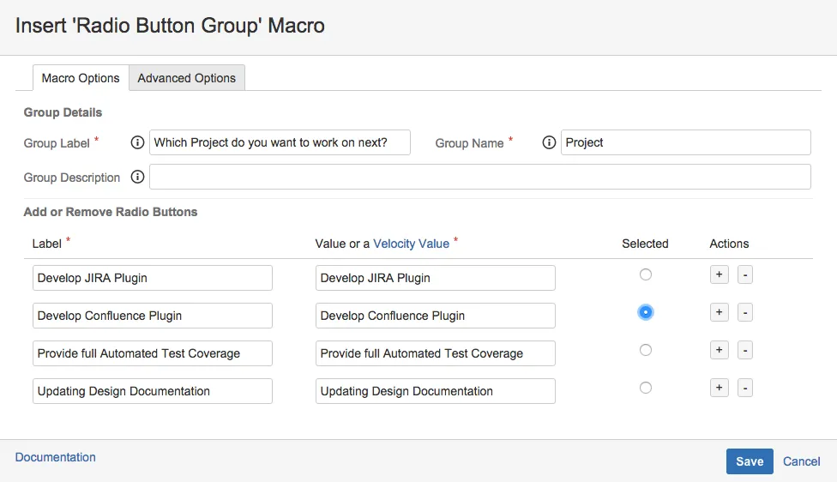Click the Group Description info icon
The width and height of the screenshot is (837, 482).
137,177
